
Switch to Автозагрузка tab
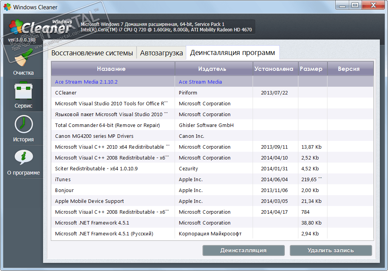pyautogui.click(x=161, y=53)
